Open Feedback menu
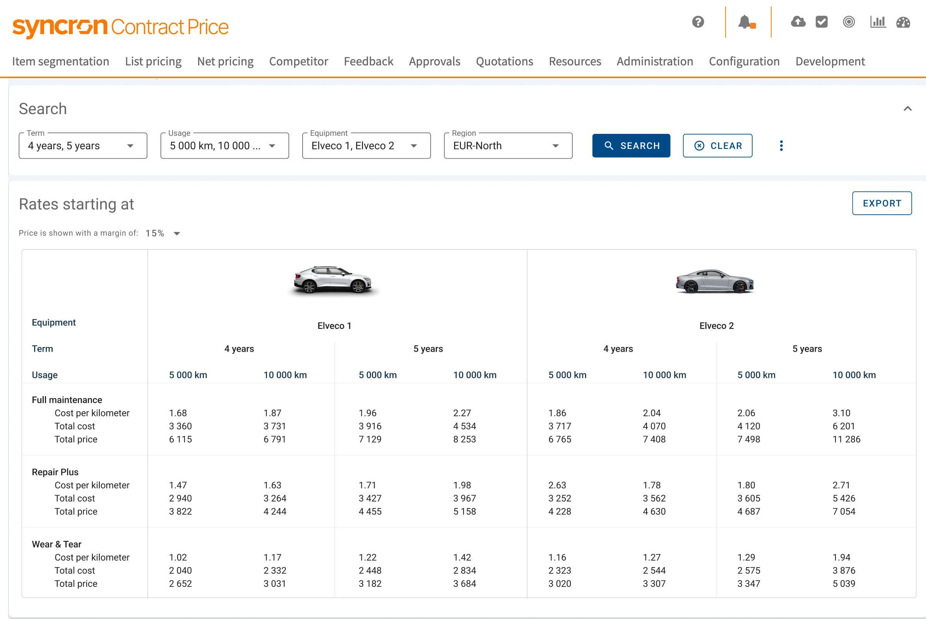The height and width of the screenshot is (619, 926). click(368, 62)
